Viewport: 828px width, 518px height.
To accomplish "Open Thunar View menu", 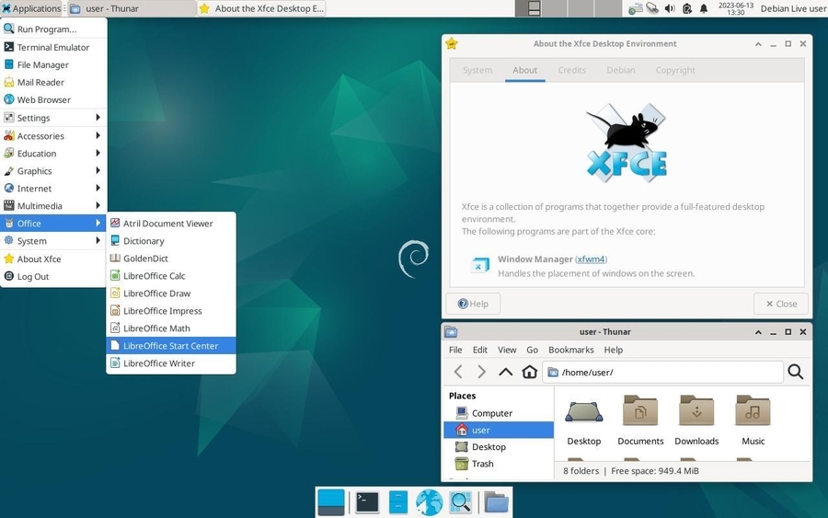I will 507,350.
